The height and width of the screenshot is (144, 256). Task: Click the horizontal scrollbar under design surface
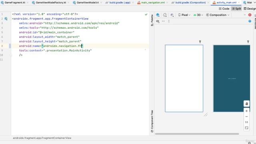point(197,134)
